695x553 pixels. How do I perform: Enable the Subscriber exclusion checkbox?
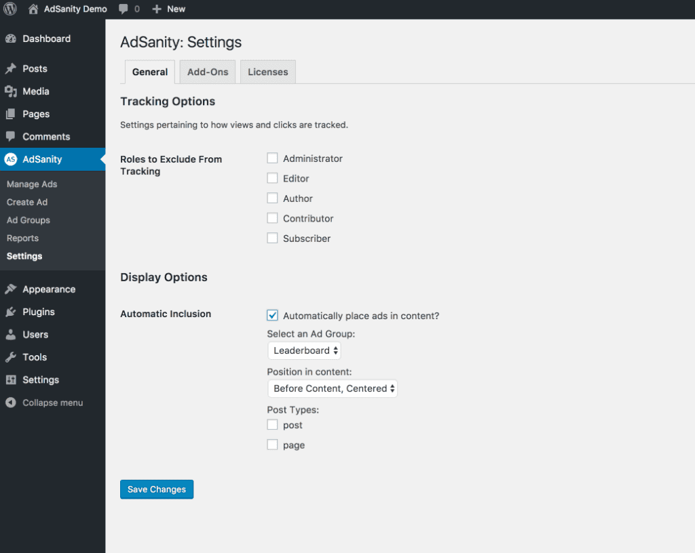tap(272, 238)
